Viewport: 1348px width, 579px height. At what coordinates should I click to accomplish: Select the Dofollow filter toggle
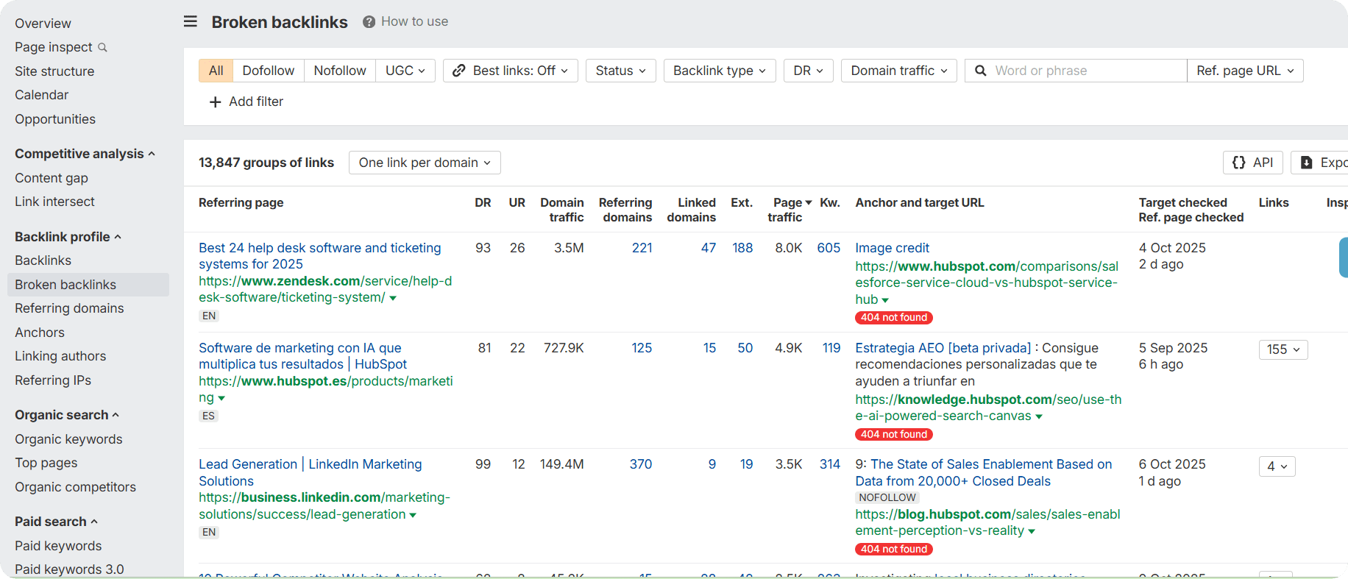268,71
